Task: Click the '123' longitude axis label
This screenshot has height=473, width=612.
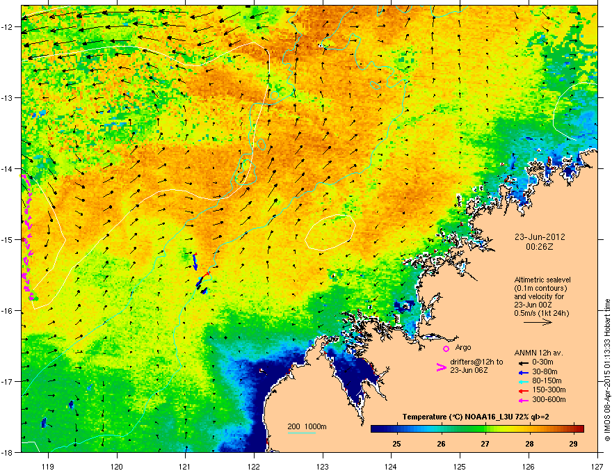Action: [323, 466]
